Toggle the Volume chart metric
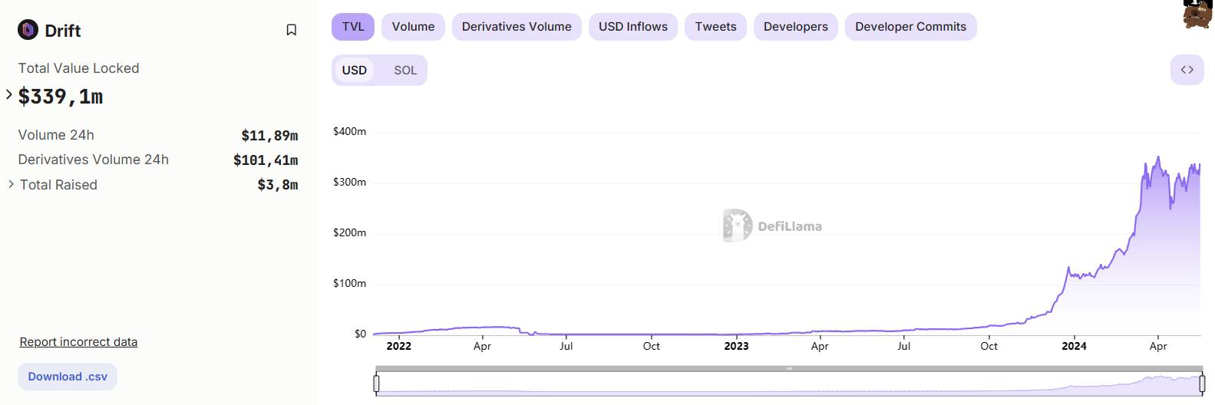Screen dimensions: 1215x405 [x=413, y=27]
